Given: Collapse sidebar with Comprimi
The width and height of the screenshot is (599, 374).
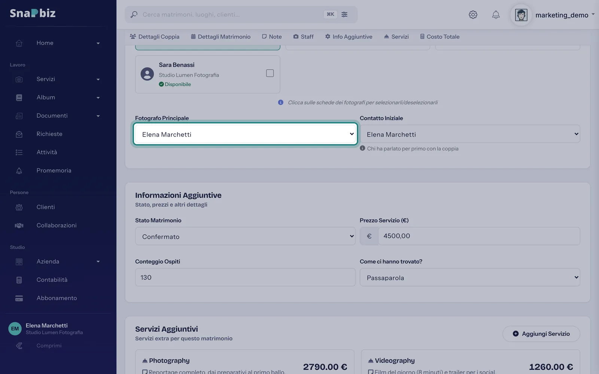Looking at the screenshot, I should click(39, 346).
